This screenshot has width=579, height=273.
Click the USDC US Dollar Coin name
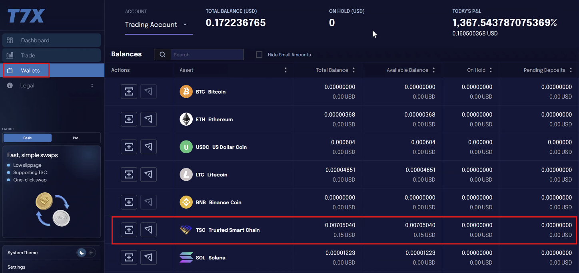tap(221, 147)
